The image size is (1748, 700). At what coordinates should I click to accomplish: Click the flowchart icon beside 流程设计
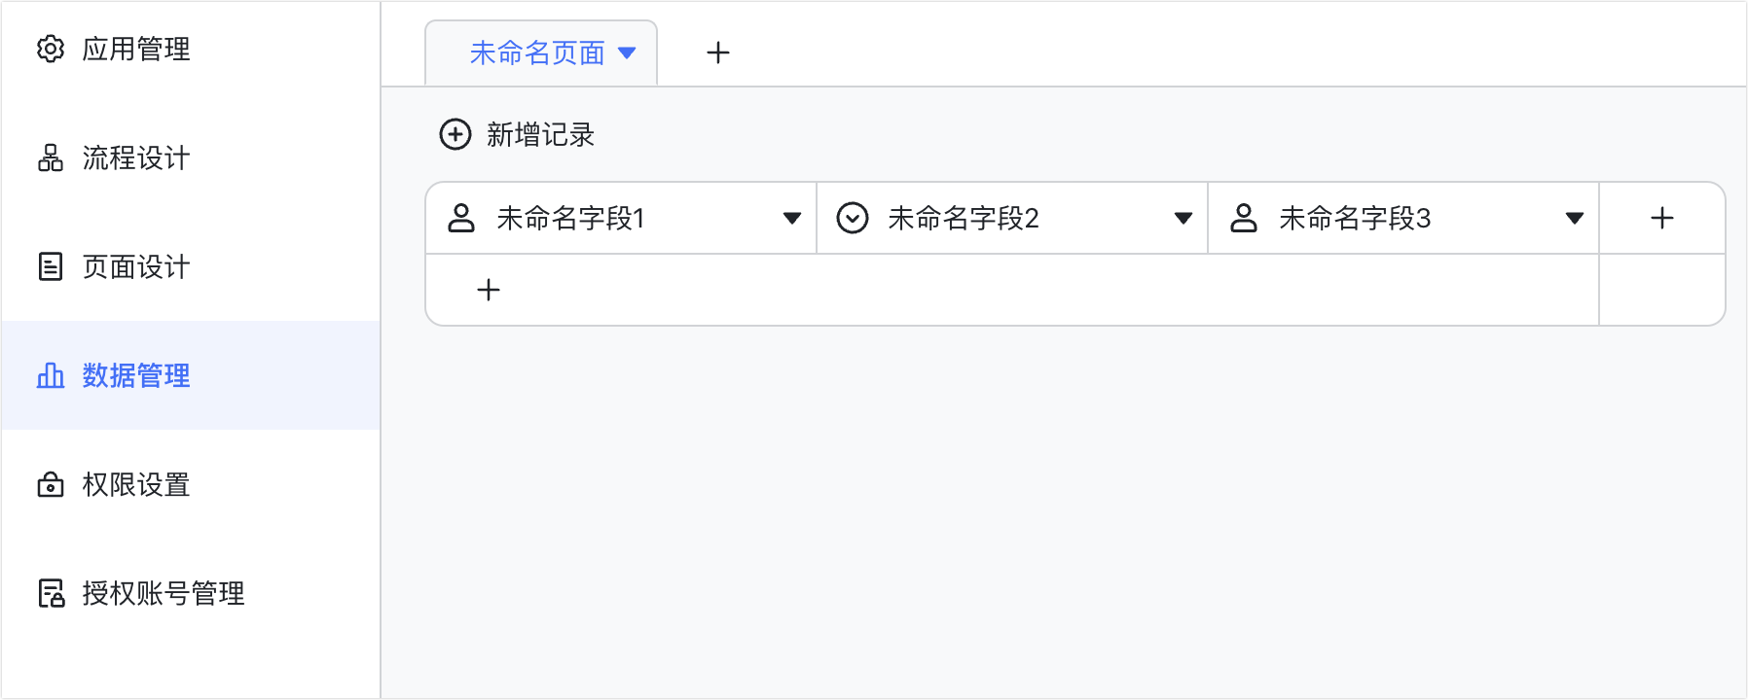pyautogui.click(x=51, y=157)
